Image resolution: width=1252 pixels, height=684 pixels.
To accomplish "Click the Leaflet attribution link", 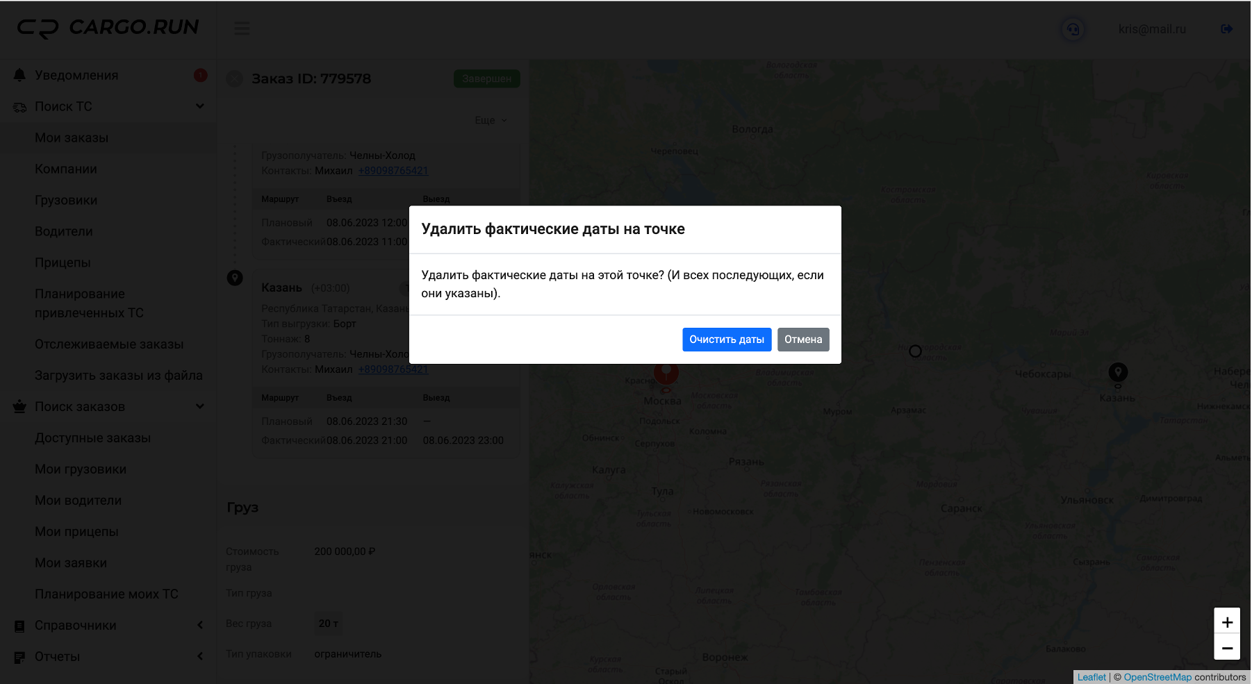I will click(1091, 677).
